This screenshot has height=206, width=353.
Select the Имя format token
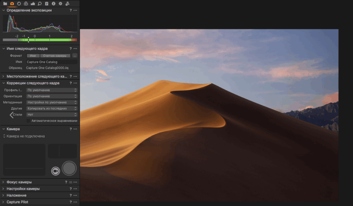[x=33, y=56]
